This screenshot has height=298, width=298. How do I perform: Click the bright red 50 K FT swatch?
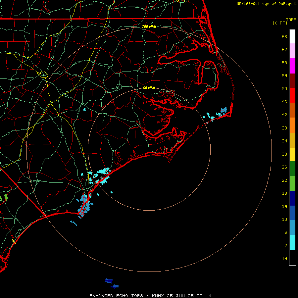tap(292, 95)
